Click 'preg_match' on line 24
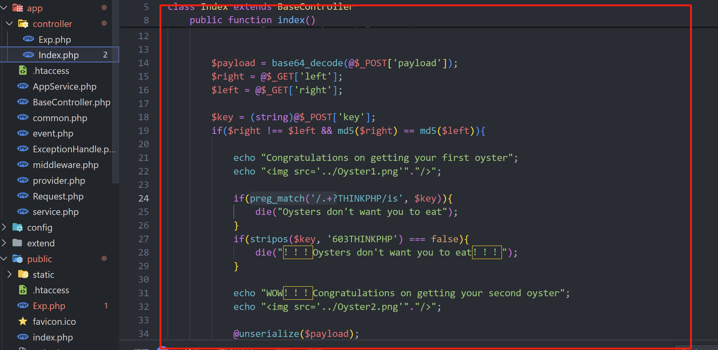 (x=277, y=198)
